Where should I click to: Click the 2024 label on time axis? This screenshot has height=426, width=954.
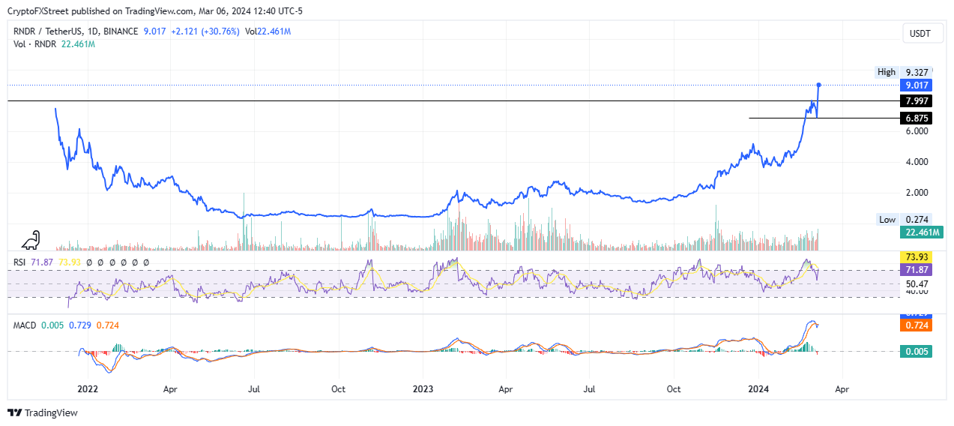tap(758, 389)
